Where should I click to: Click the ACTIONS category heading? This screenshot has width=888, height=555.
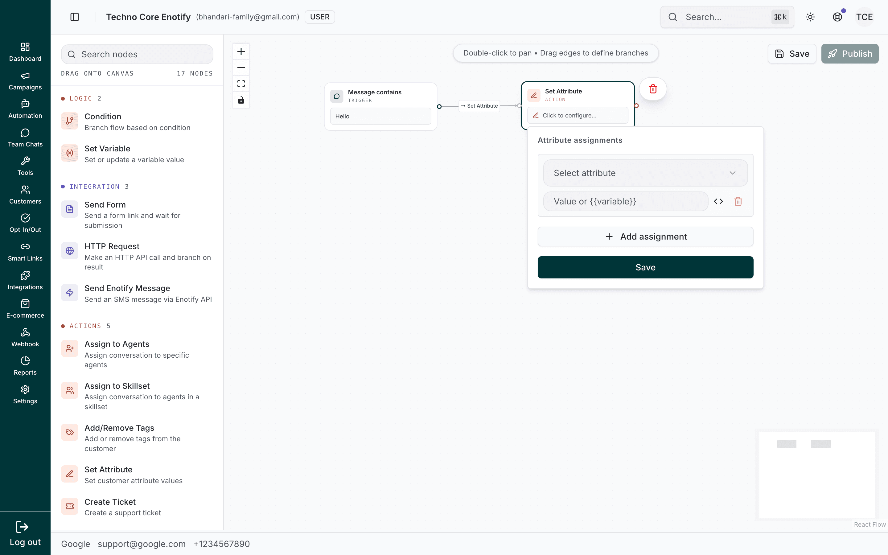point(85,326)
